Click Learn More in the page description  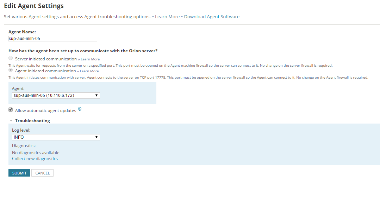[x=167, y=16]
